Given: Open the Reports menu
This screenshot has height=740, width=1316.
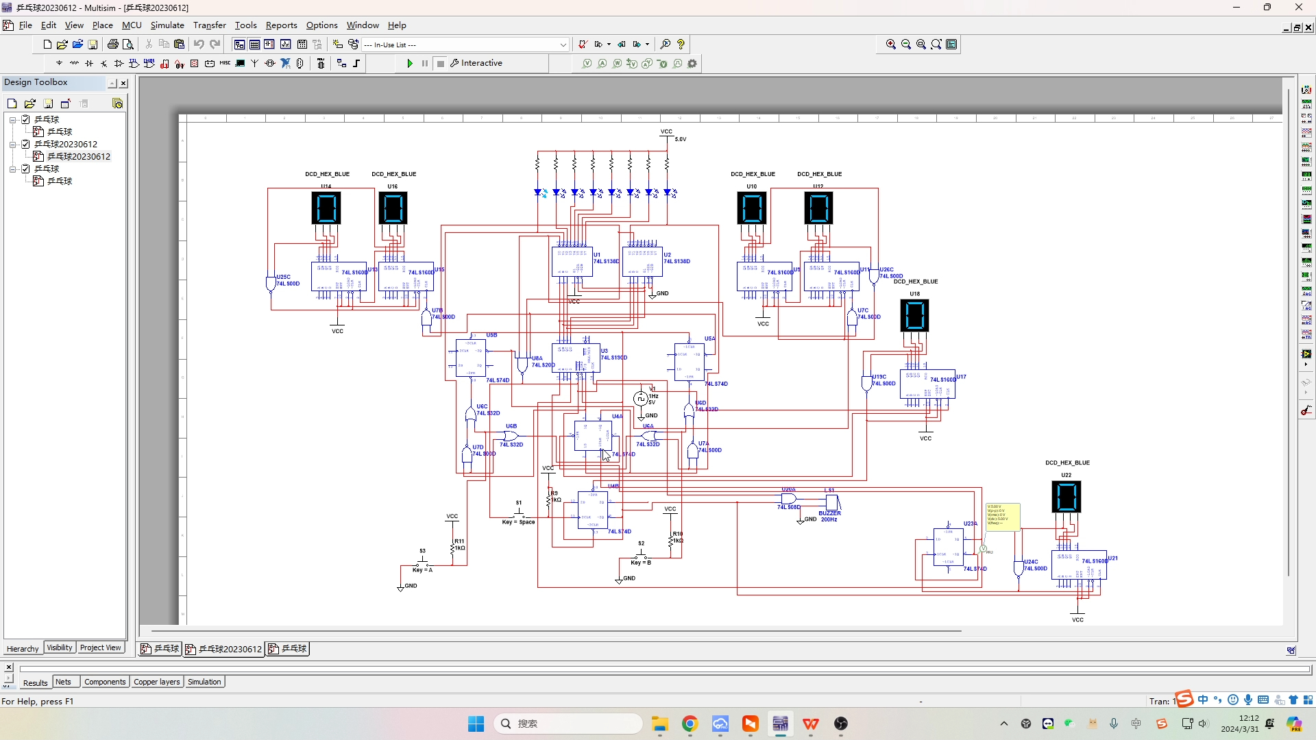Looking at the screenshot, I should [x=282, y=25].
